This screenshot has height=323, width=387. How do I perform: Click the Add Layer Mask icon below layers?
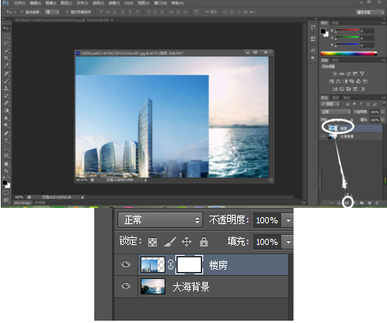[x=347, y=203]
